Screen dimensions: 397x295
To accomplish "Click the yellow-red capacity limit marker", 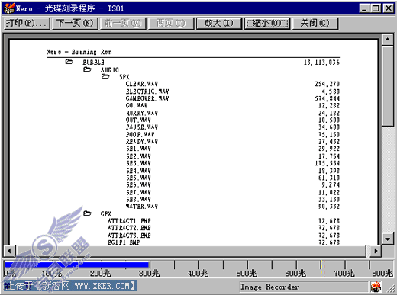I will pyautogui.click(x=322, y=268).
